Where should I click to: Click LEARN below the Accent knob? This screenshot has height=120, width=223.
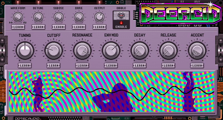(x=197, y=66)
